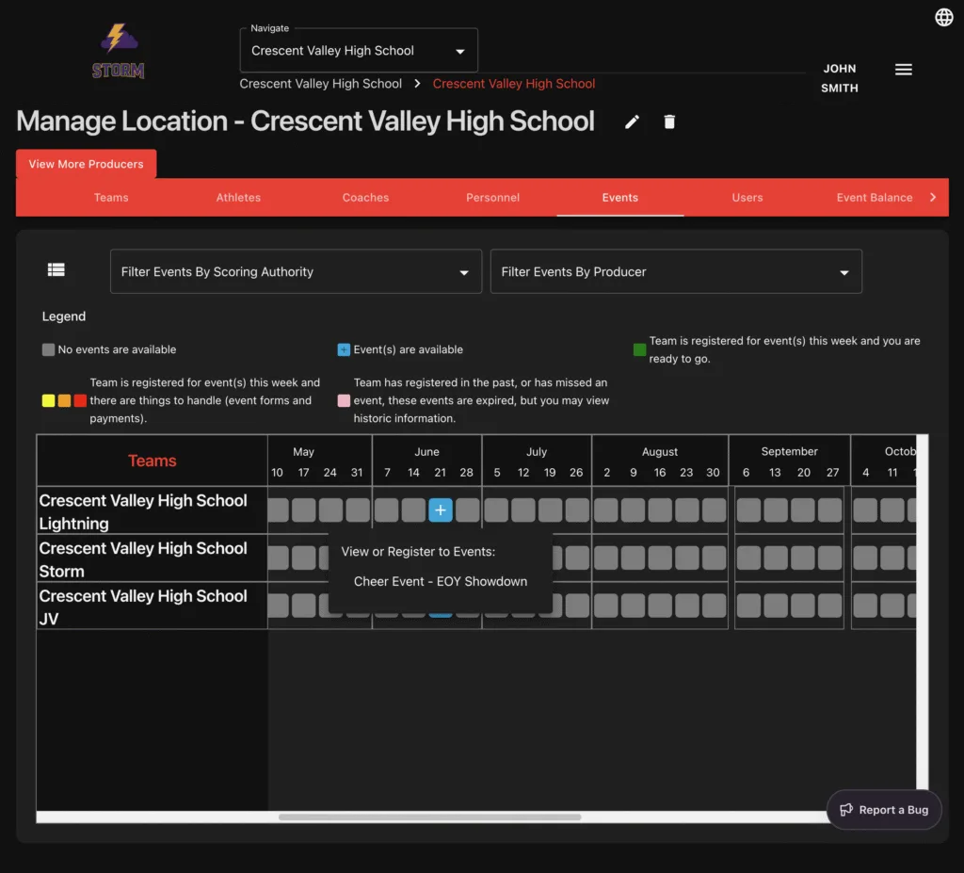
Task: Open the Athletes tab
Action: click(238, 198)
